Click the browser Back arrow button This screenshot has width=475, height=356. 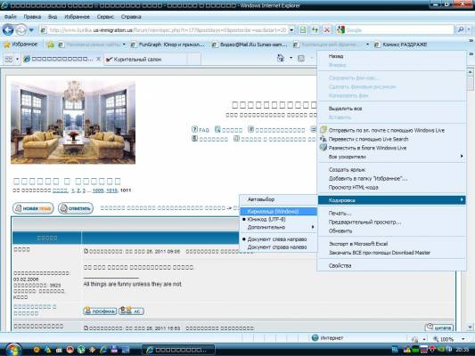(8, 30)
